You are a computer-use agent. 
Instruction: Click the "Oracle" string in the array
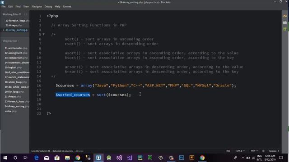(x=223, y=85)
